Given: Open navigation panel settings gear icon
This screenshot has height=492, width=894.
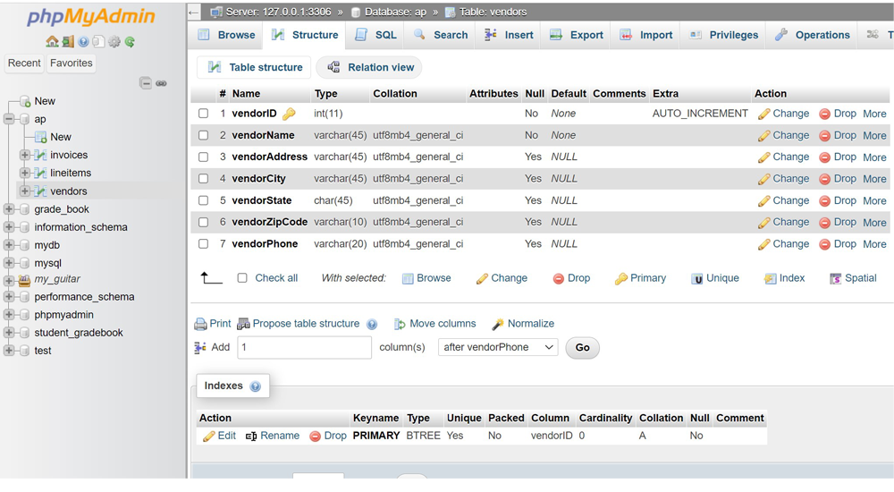Looking at the screenshot, I should 114,42.
